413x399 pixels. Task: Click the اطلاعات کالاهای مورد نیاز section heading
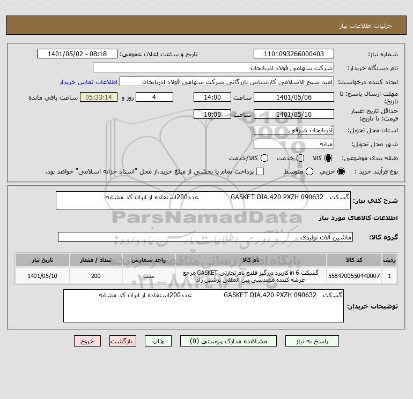358,218
